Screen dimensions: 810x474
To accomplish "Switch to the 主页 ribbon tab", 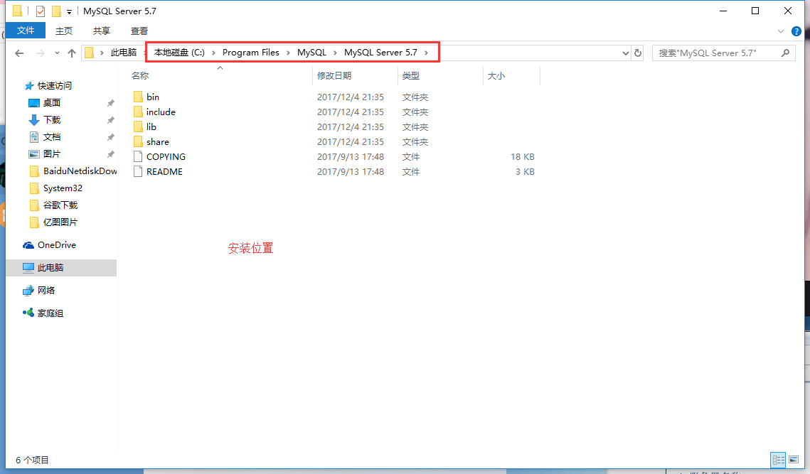I will click(x=64, y=31).
